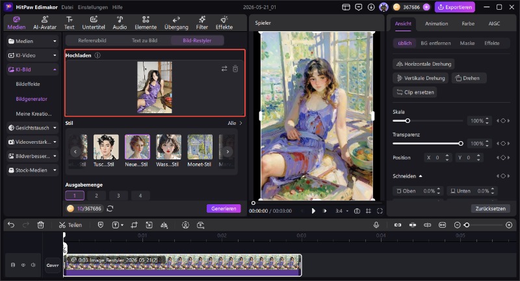The width and height of the screenshot is (520, 281).
Task: Open the Untertitel tool
Action: pyautogui.click(x=94, y=23)
